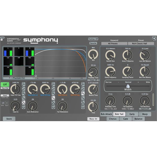Screen dimensions: 157x157
Task: Click the Mix wet/dry knob
Action: [93, 54]
